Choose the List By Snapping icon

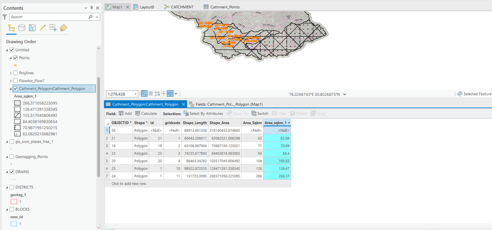(53, 28)
